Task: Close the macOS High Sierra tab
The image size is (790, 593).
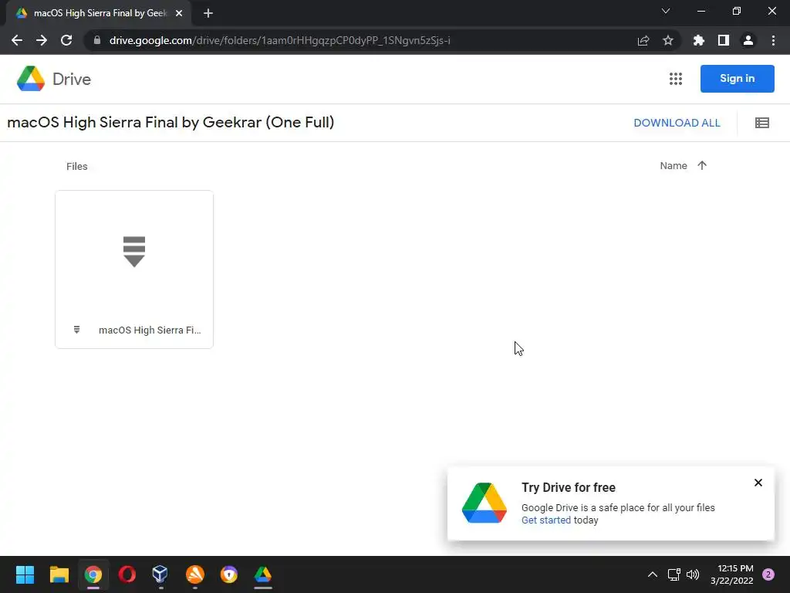Action: (x=179, y=13)
